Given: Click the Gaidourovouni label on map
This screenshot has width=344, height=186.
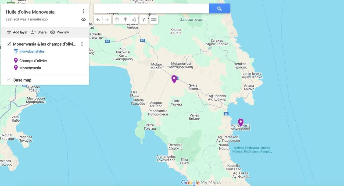Looking at the screenshot, I should [192, 20].
